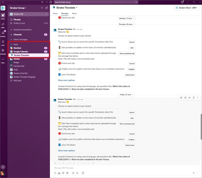202x178 pixels.
Task: Click the plus attach icon in composer
Action: click(x=55, y=173)
